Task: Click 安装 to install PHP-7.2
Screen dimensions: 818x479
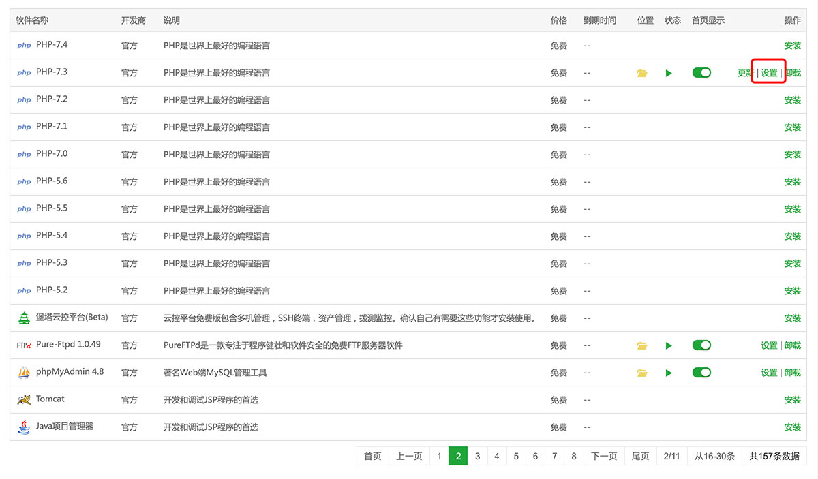Action: tap(793, 100)
